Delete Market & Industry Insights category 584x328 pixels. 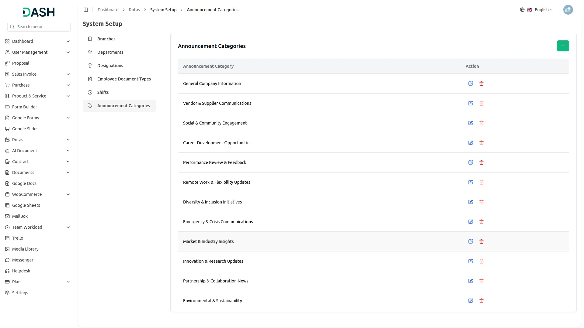(481, 241)
